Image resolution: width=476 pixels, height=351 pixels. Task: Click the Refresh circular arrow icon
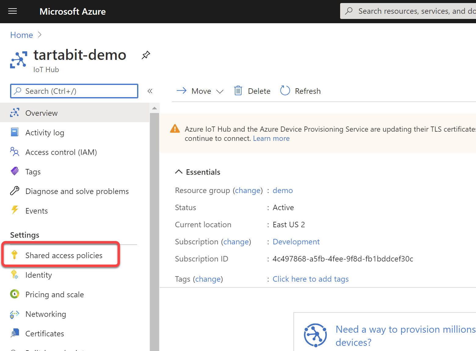coord(285,90)
